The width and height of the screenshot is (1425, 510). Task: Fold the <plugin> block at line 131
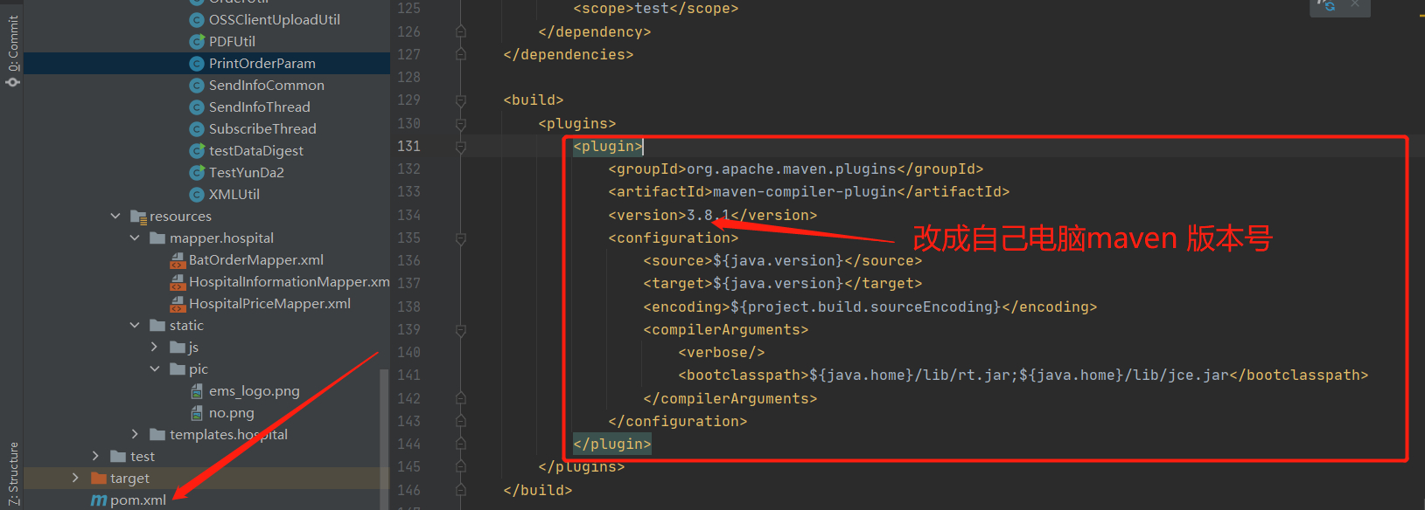tap(461, 147)
